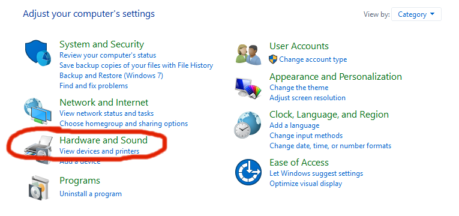Image resolution: width=459 pixels, height=216 pixels.
Task: Click Adjust screen resolution link
Action: 307,98
